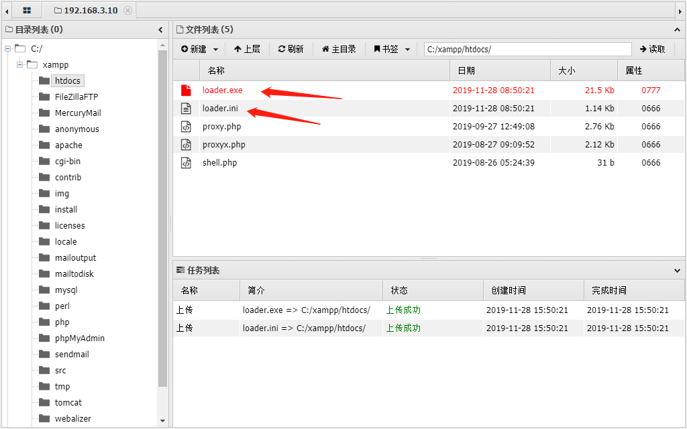
Task: Click the sendmail folder icon
Action: pyautogui.click(x=44, y=354)
